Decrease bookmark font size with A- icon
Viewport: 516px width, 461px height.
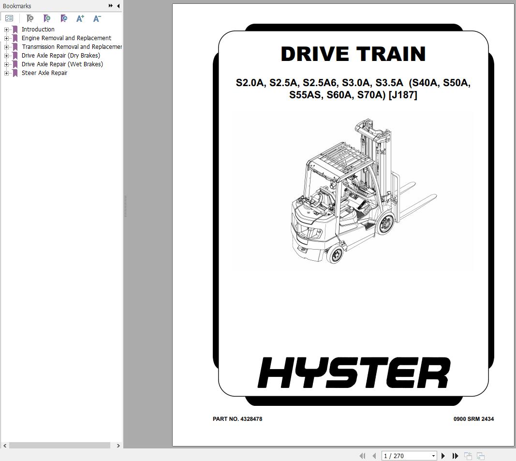pos(97,18)
